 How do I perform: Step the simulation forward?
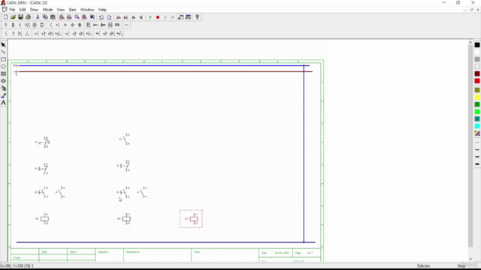[173, 17]
